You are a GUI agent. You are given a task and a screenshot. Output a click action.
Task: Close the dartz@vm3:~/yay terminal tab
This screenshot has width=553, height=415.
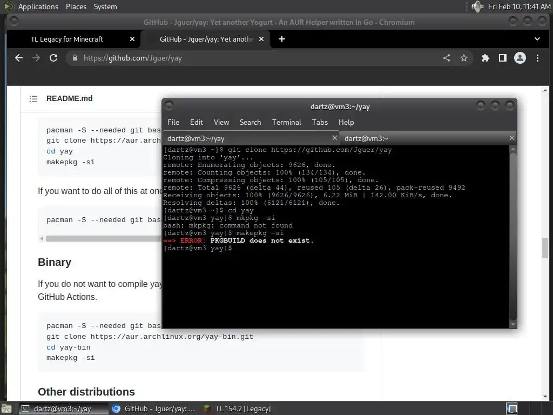(x=335, y=138)
